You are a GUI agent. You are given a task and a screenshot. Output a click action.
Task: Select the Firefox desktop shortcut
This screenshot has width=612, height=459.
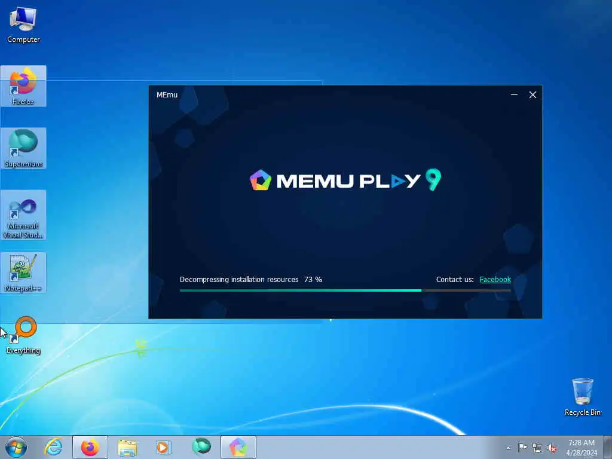click(x=23, y=86)
